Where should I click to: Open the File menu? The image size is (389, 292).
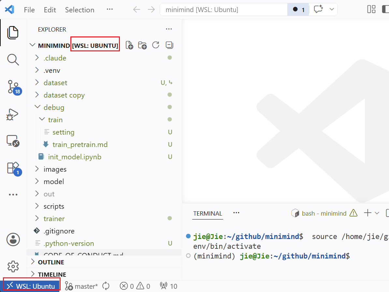pos(29,10)
